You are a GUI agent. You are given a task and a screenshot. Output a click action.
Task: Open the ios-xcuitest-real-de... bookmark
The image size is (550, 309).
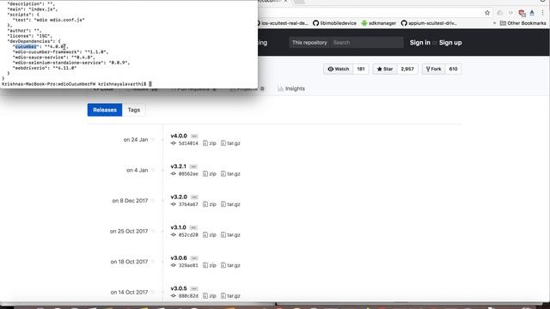[283, 23]
